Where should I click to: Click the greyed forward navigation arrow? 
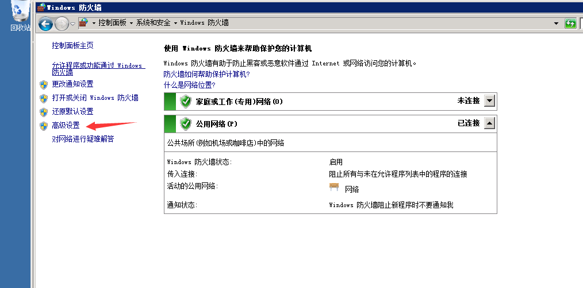pos(62,24)
